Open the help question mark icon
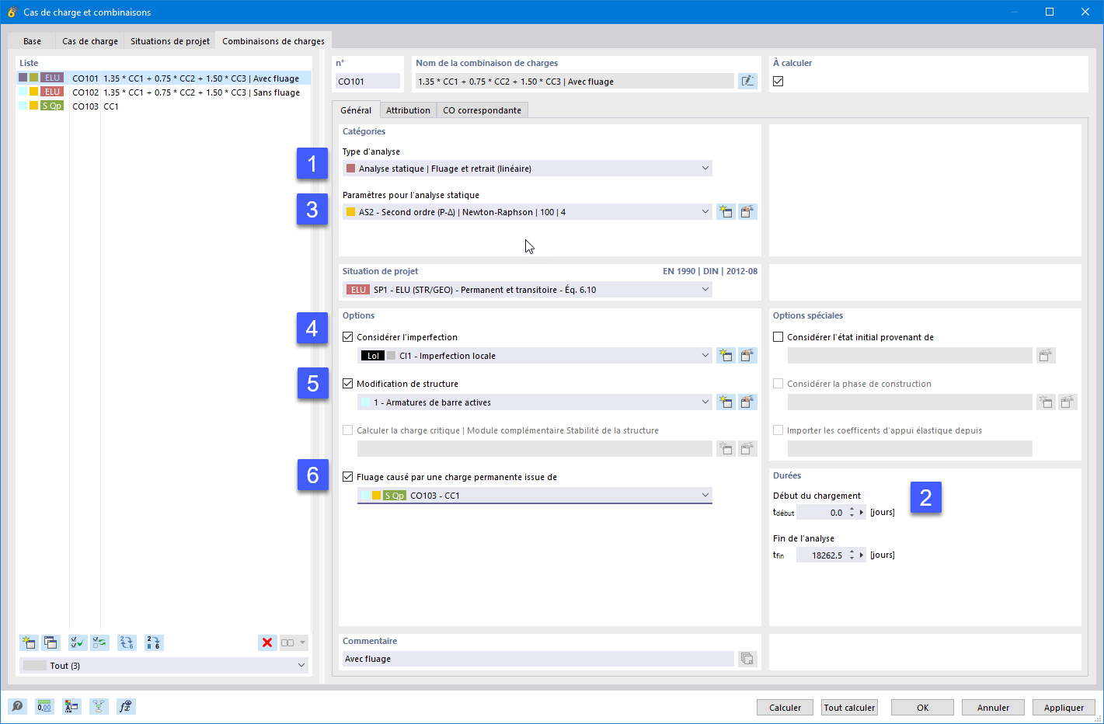The image size is (1104, 724). click(x=17, y=706)
